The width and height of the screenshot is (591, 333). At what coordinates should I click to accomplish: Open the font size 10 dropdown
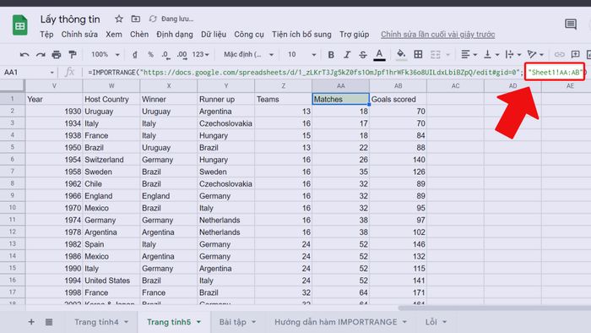click(x=302, y=55)
